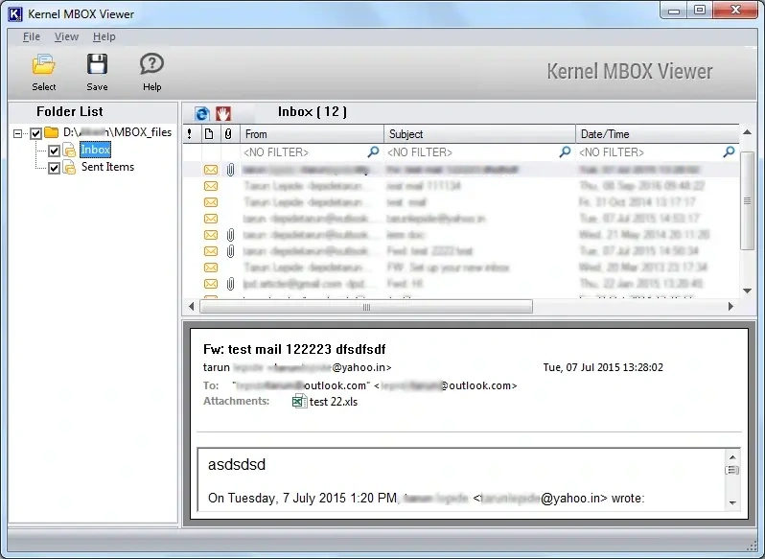Toggle the Sent Items folder checkbox

[54, 168]
